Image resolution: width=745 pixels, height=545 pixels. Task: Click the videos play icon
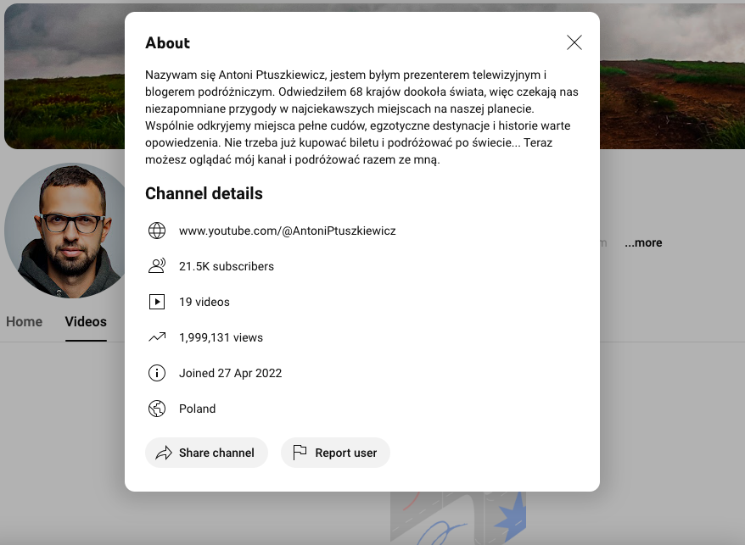pyautogui.click(x=157, y=302)
